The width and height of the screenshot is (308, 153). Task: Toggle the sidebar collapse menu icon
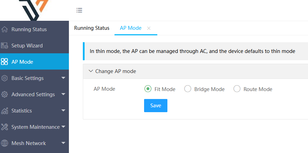tap(79, 10)
